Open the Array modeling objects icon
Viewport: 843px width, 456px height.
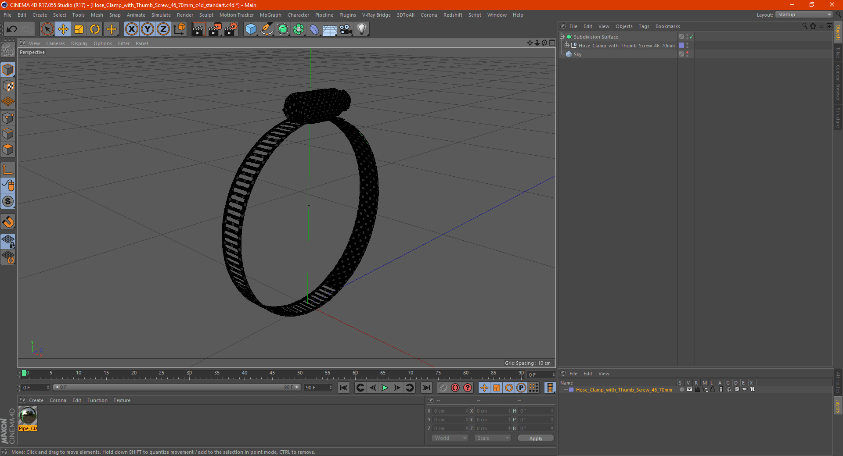pos(299,29)
